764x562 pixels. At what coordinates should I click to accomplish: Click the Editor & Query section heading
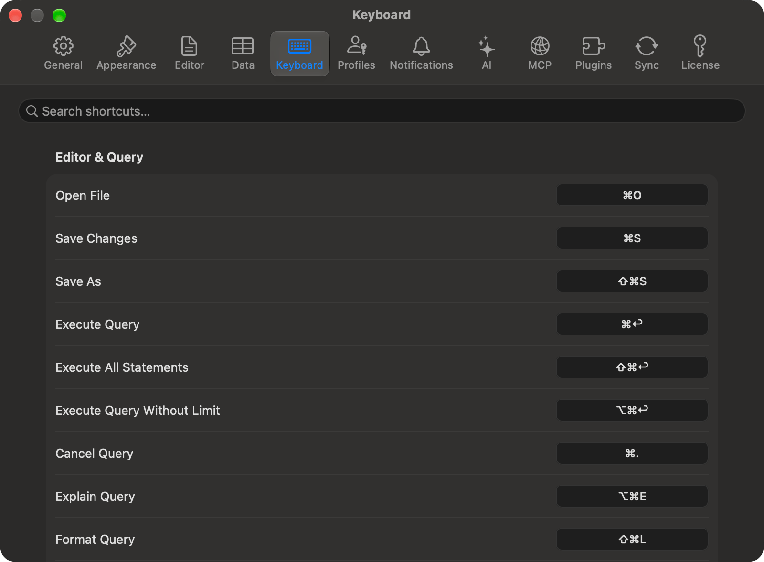pyautogui.click(x=99, y=157)
